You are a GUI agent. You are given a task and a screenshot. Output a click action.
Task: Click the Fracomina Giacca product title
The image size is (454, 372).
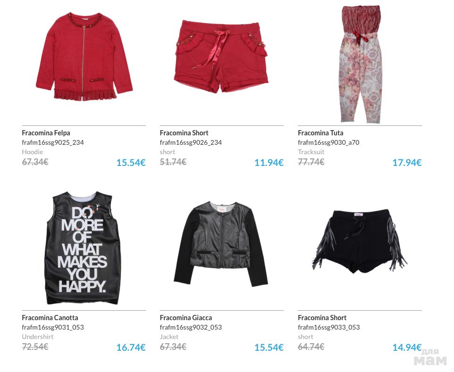click(x=186, y=318)
